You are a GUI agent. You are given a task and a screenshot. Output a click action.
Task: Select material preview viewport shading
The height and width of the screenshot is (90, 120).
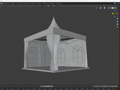pos(114,8)
